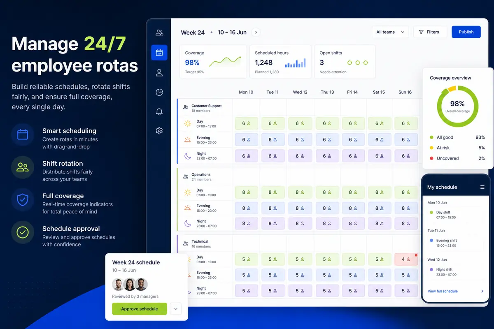Expand options next to Approve schedule
This screenshot has width=494, height=329.
coord(176,308)
